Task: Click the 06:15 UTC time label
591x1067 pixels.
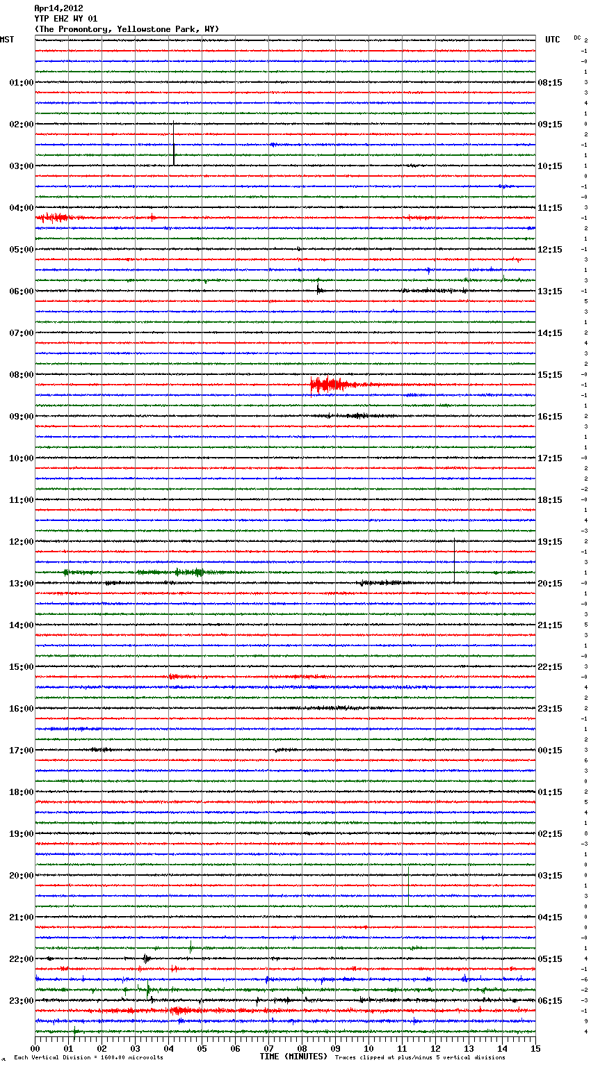Action: click(x=550, y=1001)
